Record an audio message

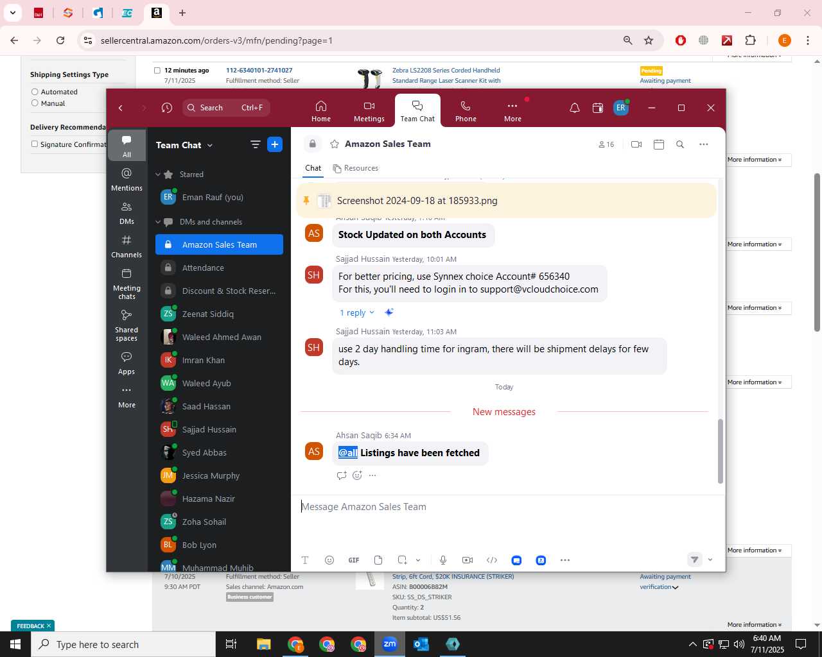click(443, 560)
